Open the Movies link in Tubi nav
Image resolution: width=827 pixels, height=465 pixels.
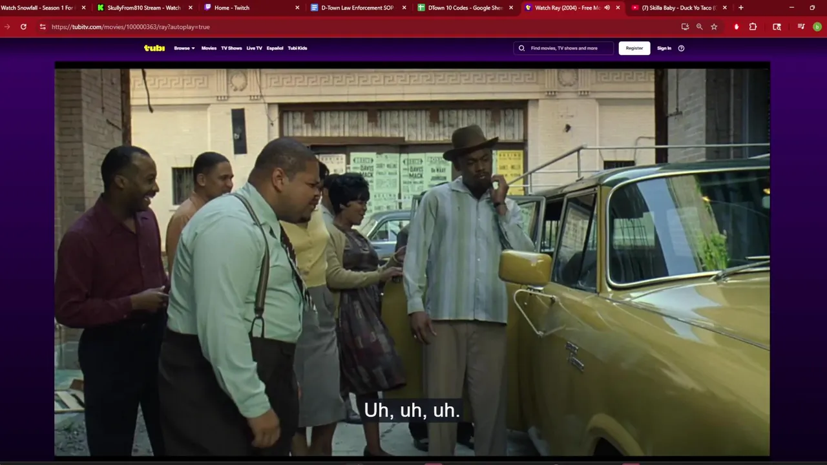[x=209, y=48]
